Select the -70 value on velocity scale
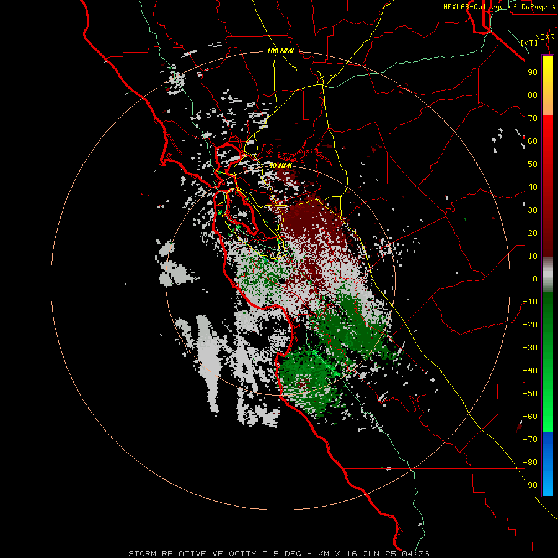The image size is (558, 558). (x=530, y=440)
